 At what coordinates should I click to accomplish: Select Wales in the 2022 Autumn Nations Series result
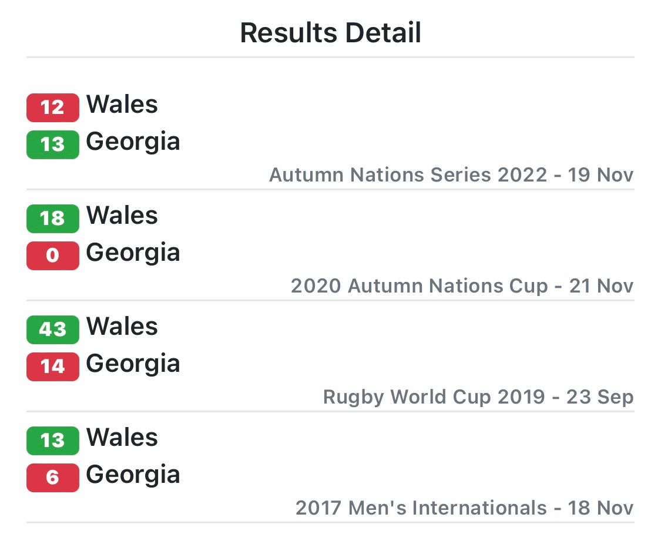pyautogui.click(x=122, y=105)
